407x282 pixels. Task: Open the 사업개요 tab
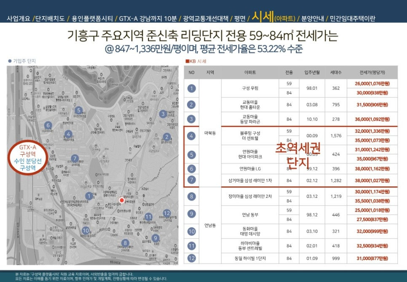(19, 19)
